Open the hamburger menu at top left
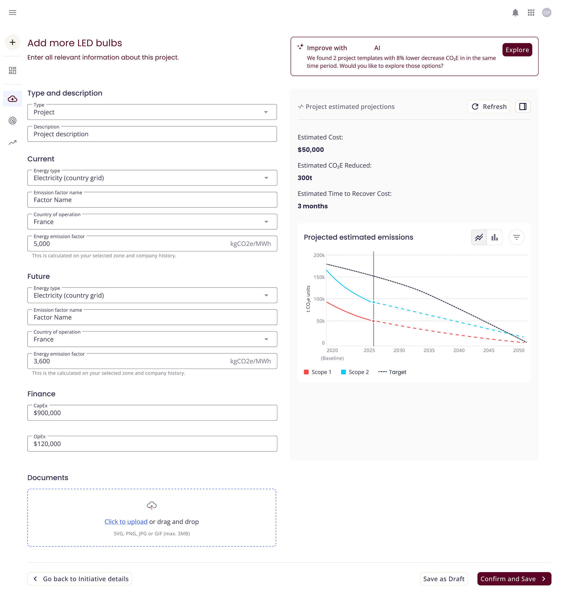This screenshot has width=564, height=605. point(12,12)
